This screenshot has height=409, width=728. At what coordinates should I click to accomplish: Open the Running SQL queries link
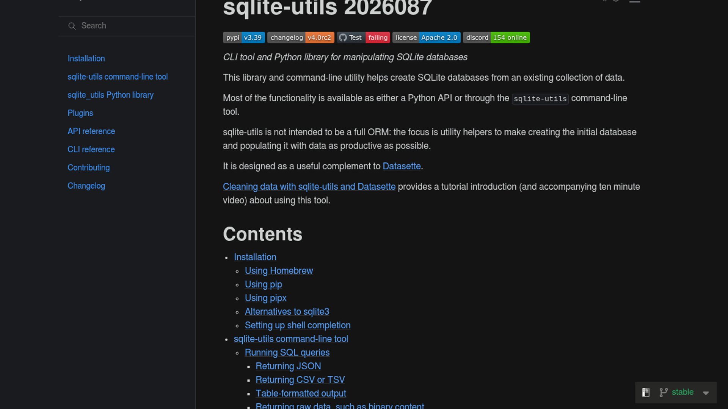(x=287, y=353)
